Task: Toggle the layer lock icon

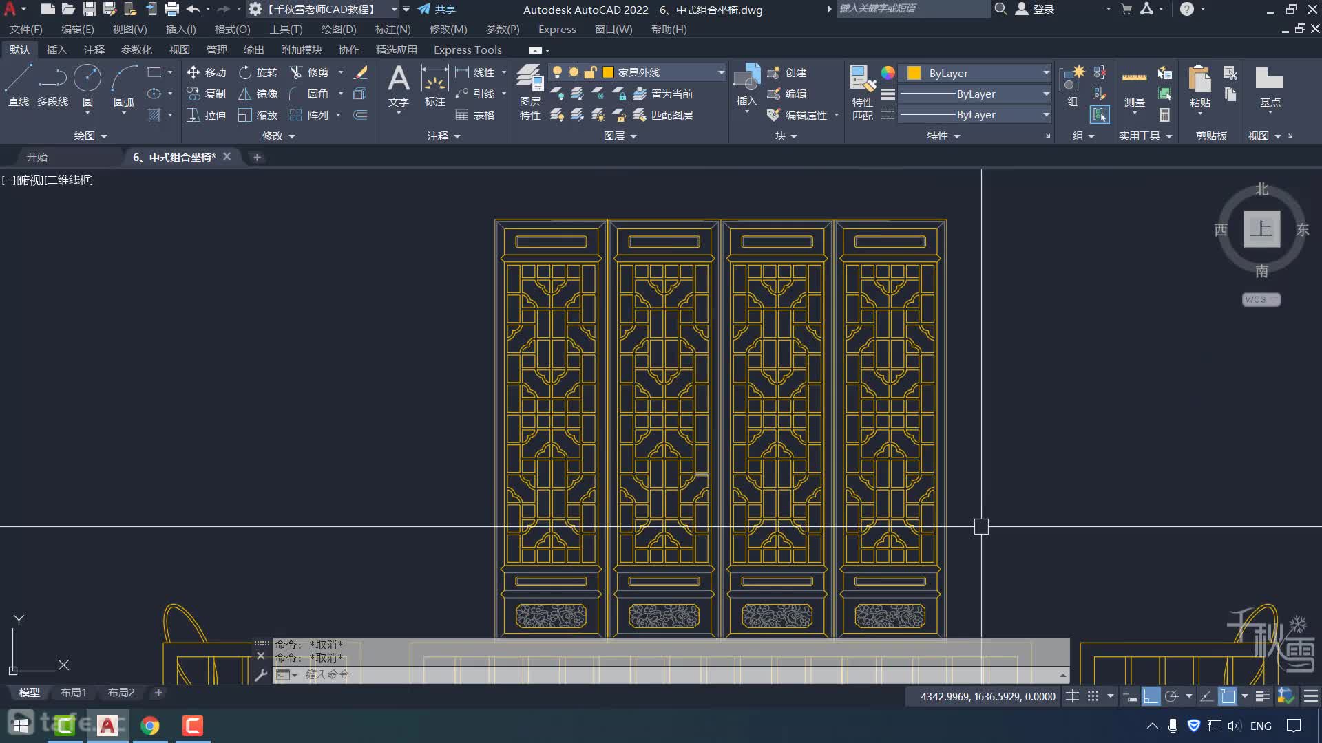Action: tap(590, 72)
